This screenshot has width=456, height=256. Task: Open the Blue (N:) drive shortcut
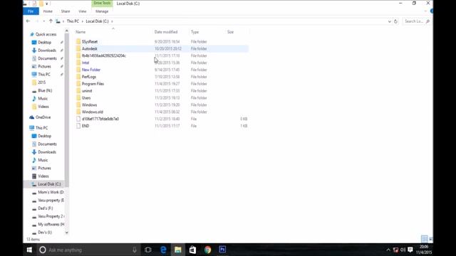[x=45, y=90]
